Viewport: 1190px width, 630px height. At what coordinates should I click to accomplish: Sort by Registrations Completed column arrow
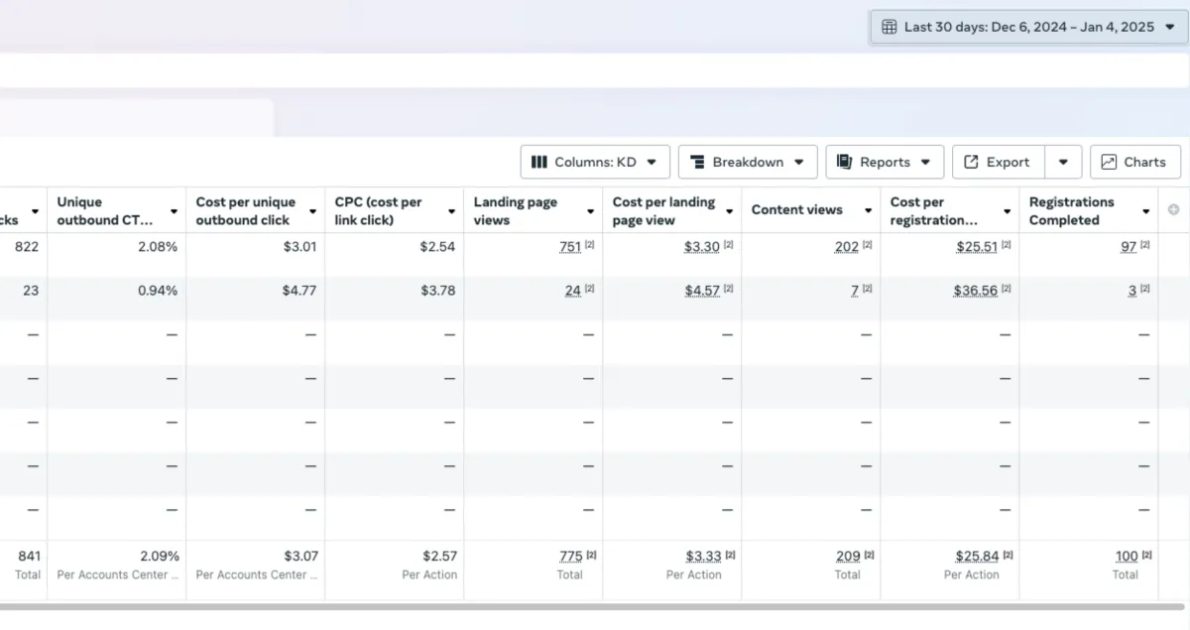click(x=1146, y=211)
